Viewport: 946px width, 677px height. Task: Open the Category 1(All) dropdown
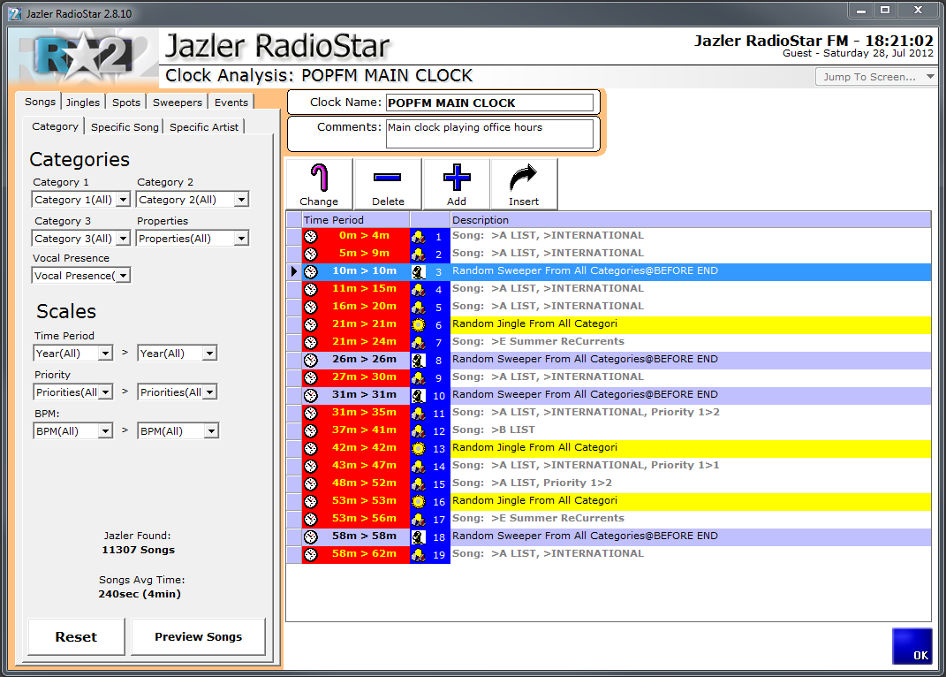[x=123, y=199]
